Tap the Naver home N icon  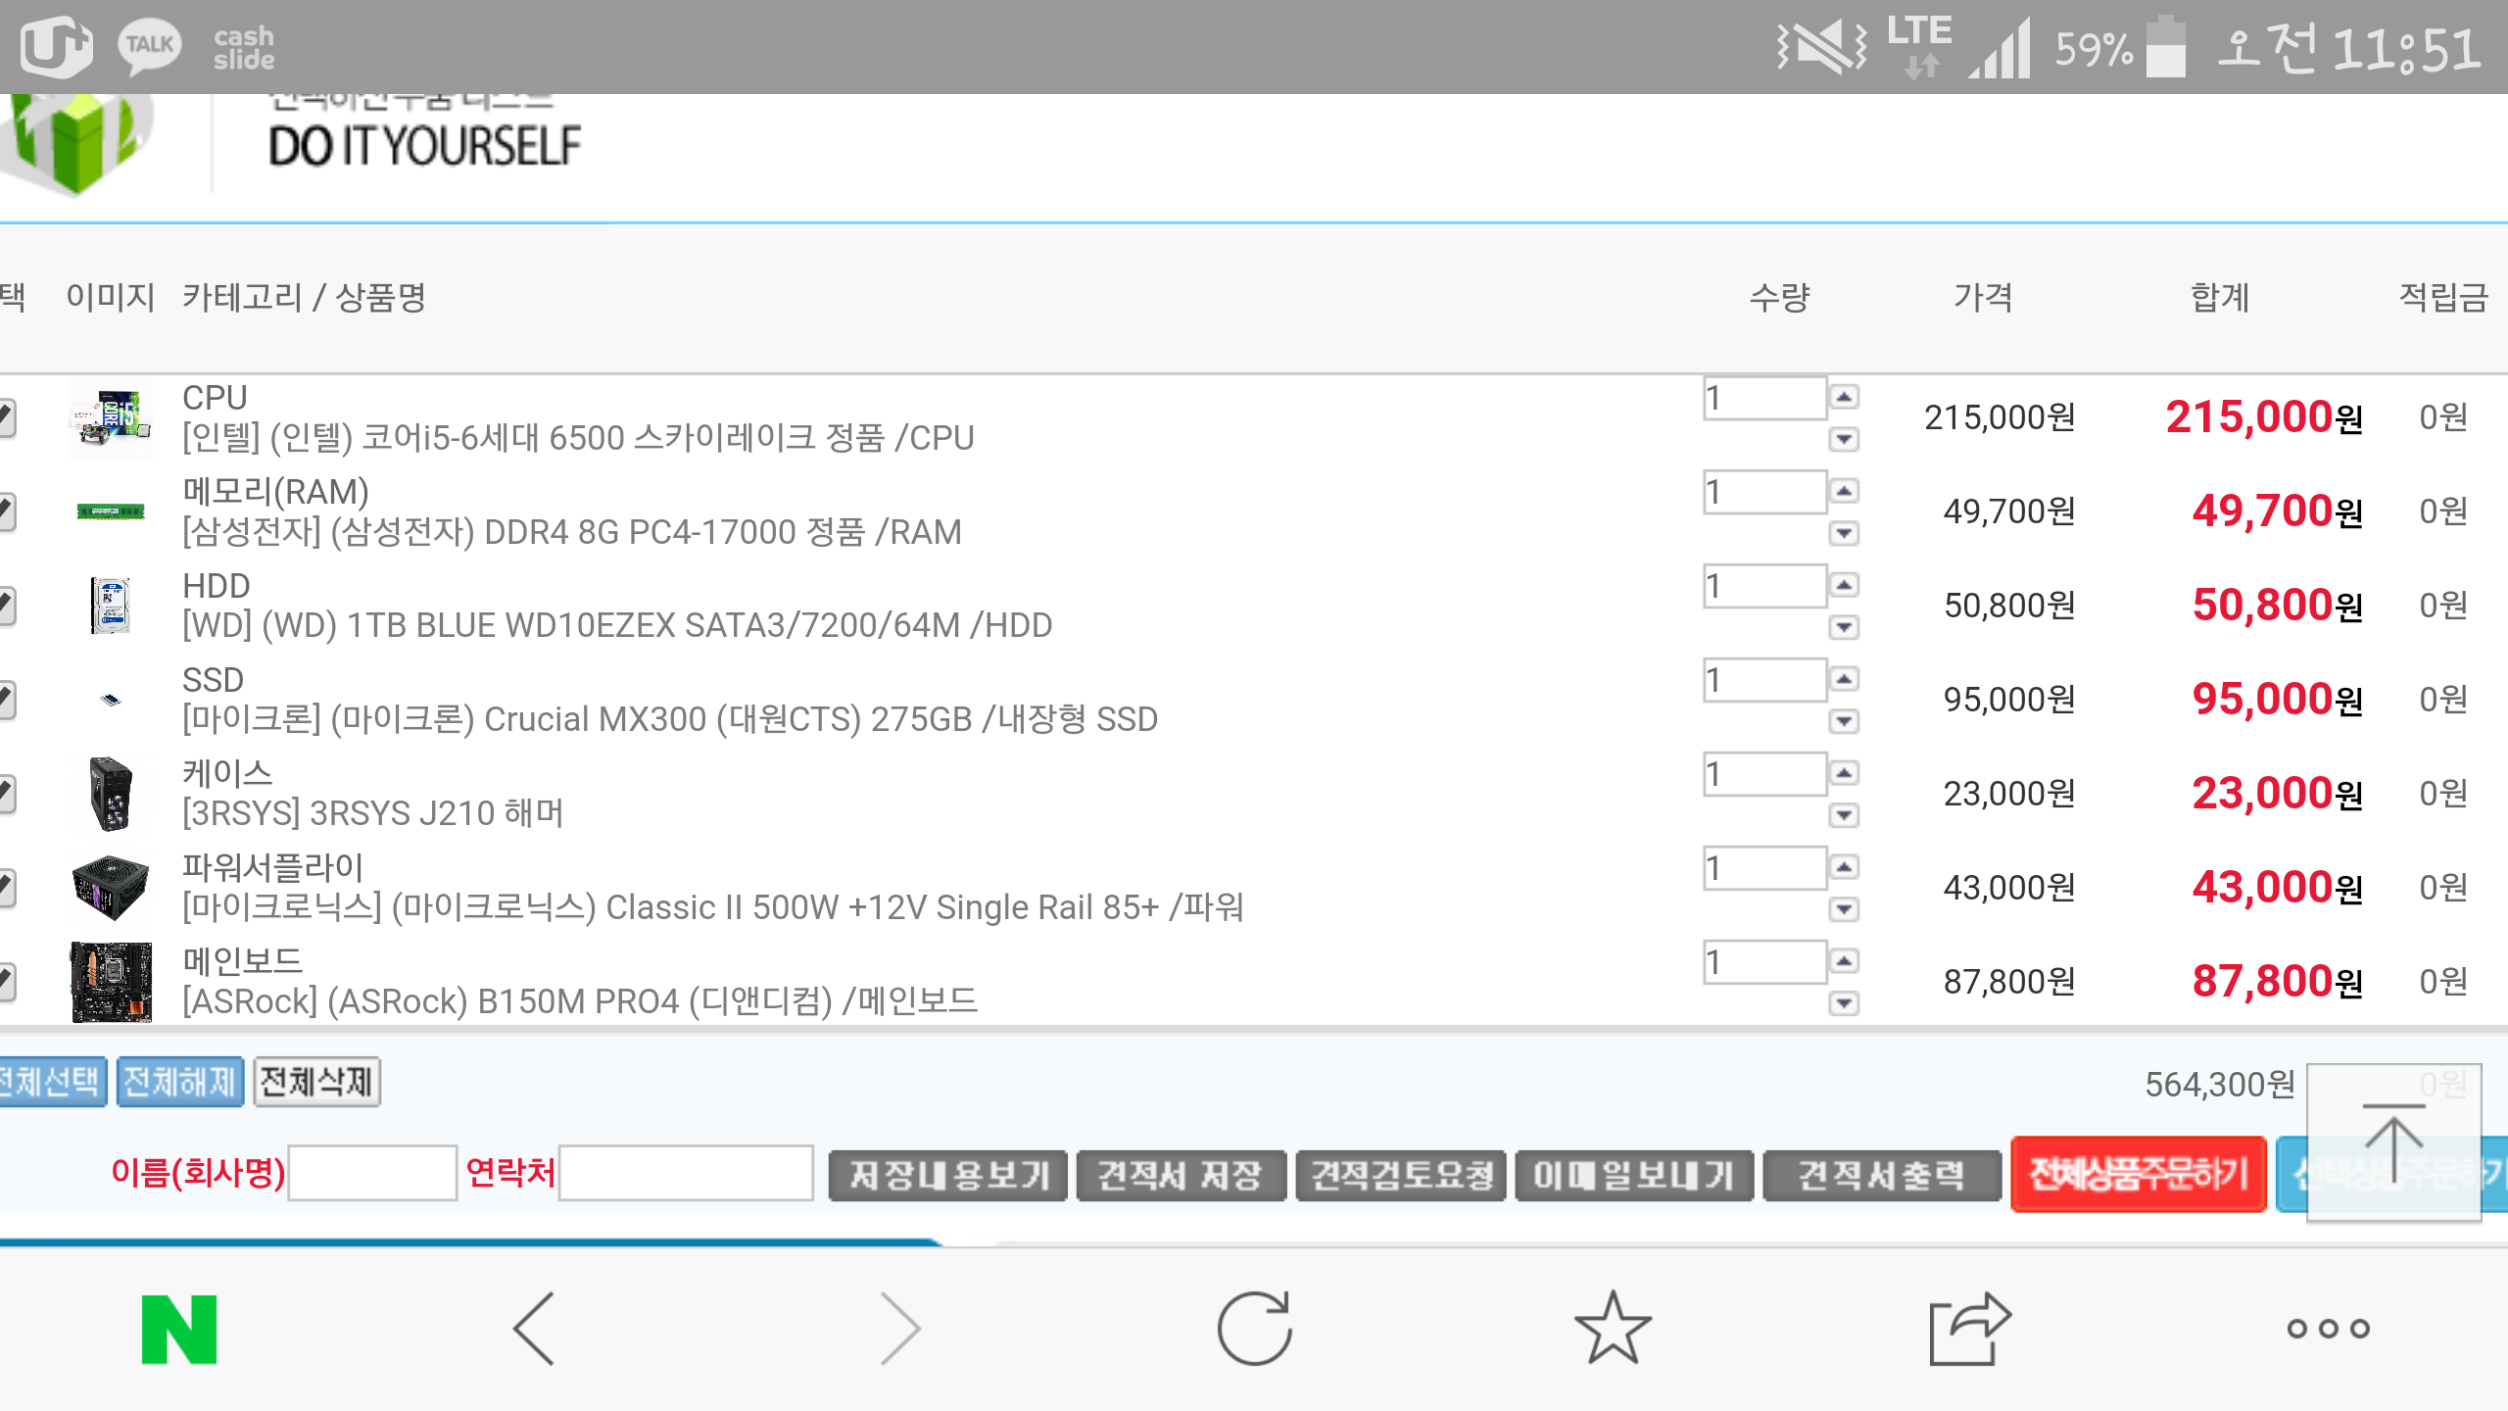[x=178, y=1329]
